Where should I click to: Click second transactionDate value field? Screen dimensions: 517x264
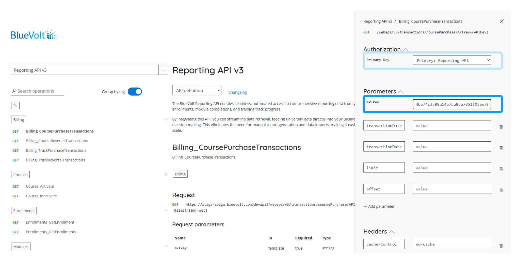click(452, 147)
